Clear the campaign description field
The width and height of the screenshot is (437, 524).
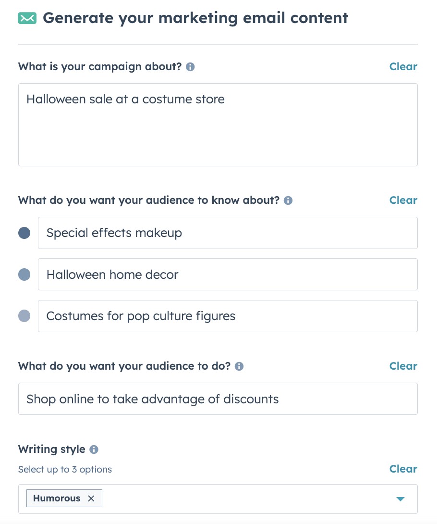coord(403,66)
